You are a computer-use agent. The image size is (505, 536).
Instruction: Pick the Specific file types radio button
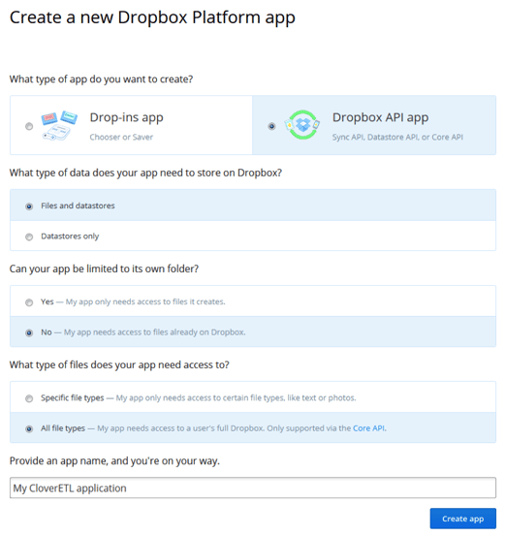coord(29,398)
